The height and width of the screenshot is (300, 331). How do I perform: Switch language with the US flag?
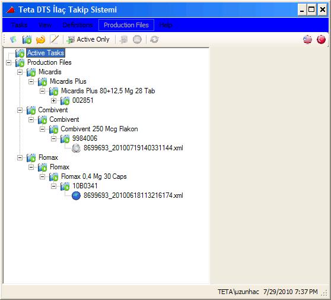click(307, 39)
